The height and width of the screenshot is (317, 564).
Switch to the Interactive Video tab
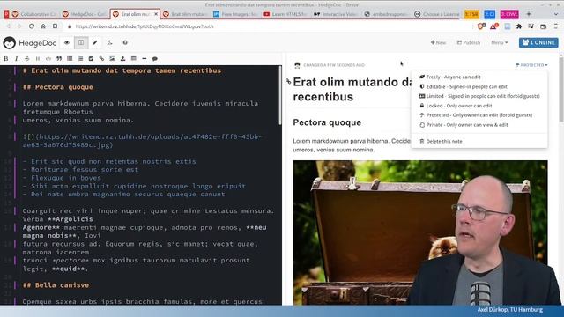(336, 14)
